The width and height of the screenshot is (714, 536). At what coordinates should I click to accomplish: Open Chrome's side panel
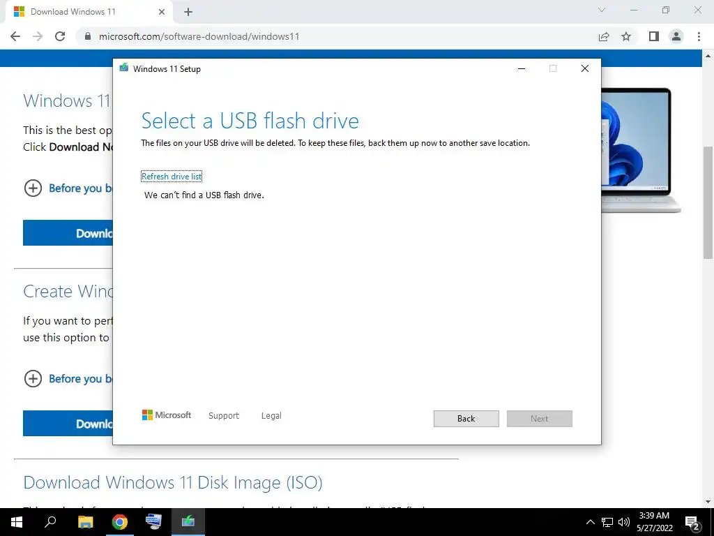coord(654,36)
